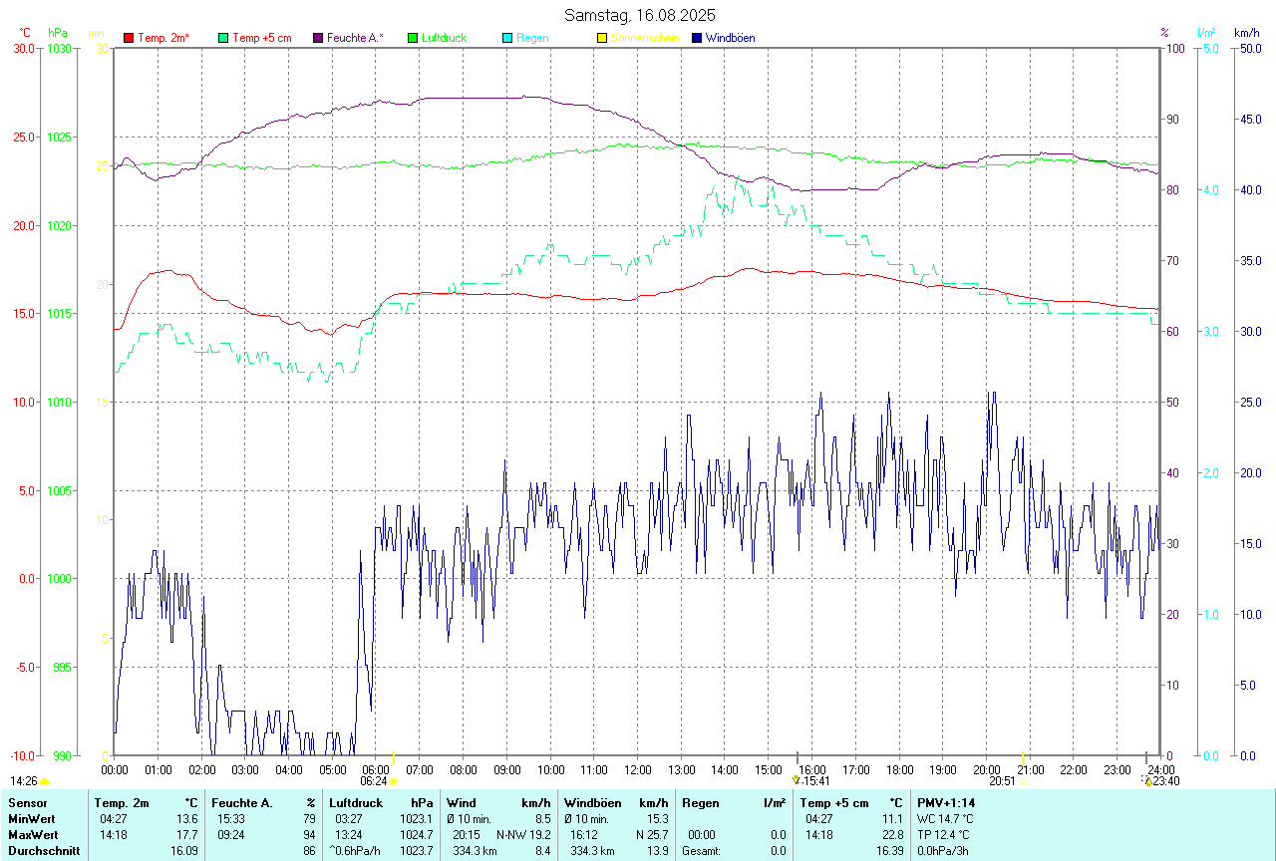Click the Samstag, 16.08.2025 chart title
Viewport: 1276px width, 861px height.
pyautogui.click(x=639, y=15)
